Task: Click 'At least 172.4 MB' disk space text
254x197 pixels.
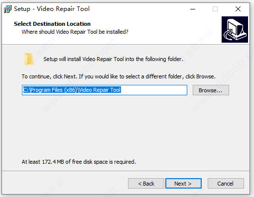Action: (x=79, y=162)
